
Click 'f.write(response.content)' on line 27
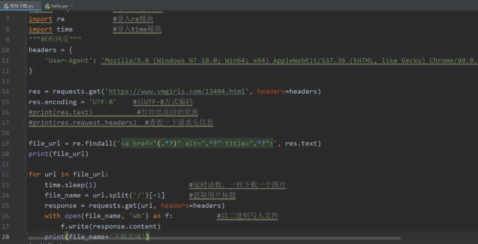pos(110,226)
